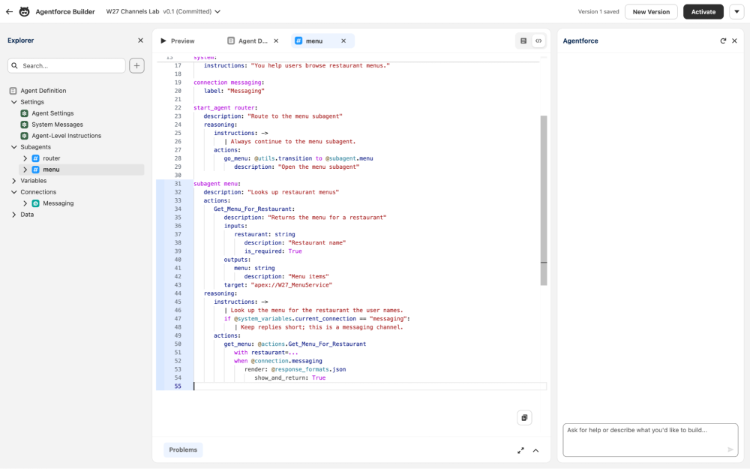This screenshot has width=750, height=469.
Task: Expand the Variables section
Action: (x=13, y=181)
